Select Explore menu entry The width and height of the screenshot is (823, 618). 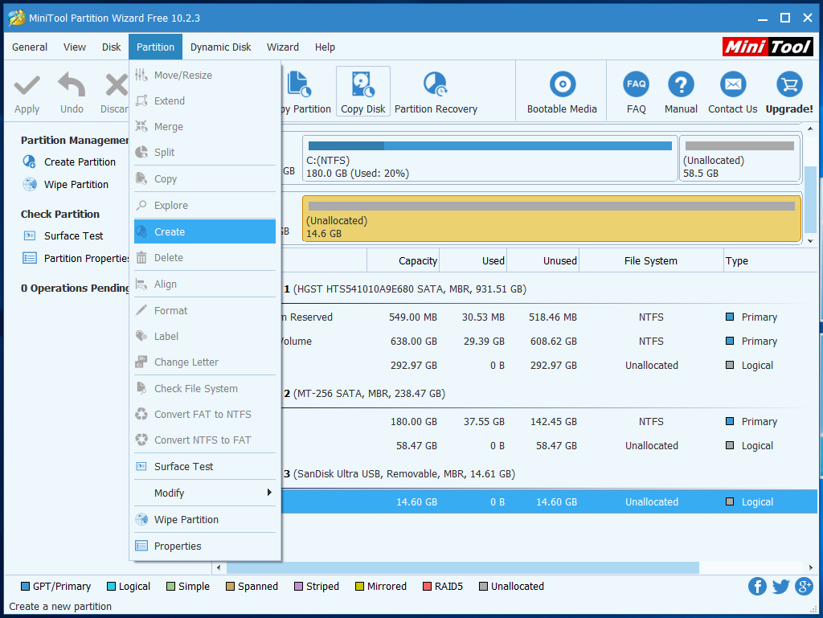(205, 206)
